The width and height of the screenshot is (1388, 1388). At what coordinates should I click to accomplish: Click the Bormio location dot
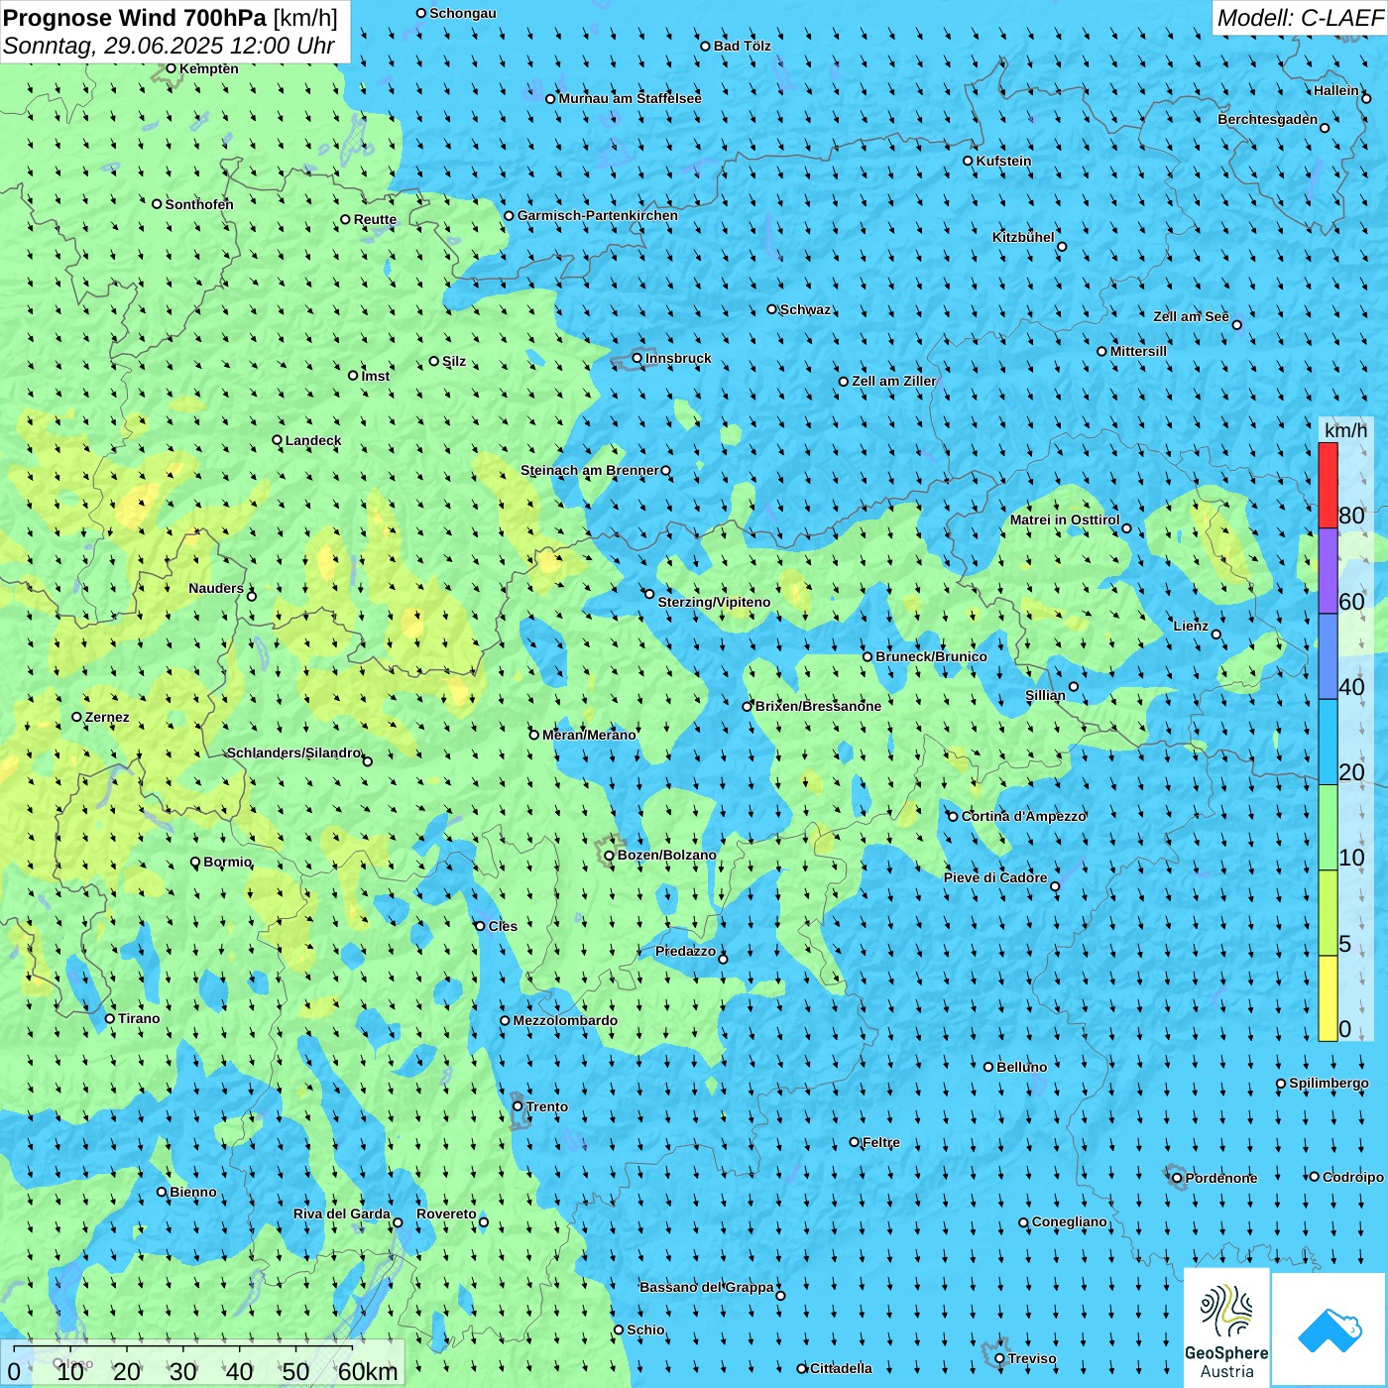[x=195, y=863]
